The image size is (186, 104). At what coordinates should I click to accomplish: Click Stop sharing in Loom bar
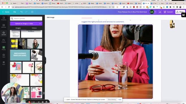tap(112, 99)
